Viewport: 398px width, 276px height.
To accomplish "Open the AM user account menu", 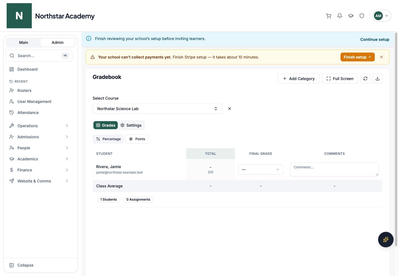I will point(382,16).
